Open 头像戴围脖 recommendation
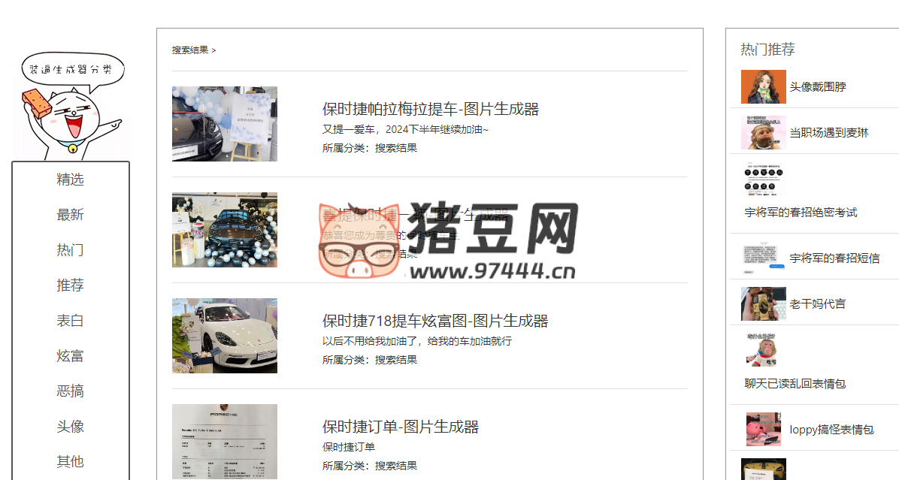 (x=818, y=87)
